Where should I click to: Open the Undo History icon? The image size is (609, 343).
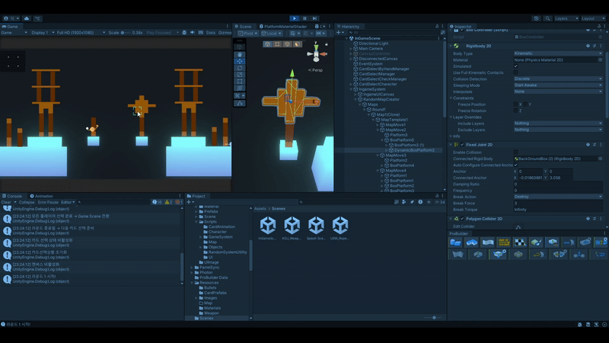point(537,18)
